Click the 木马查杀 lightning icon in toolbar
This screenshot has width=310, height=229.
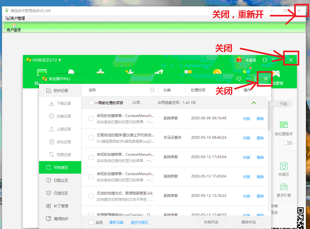click(71, 71)
